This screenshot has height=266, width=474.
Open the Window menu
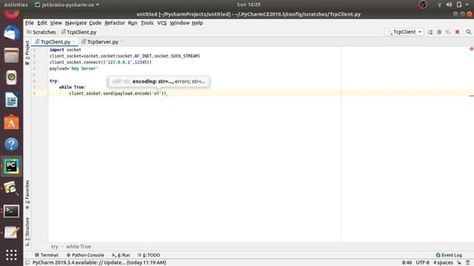pyautogui.click(x=179, y=23)
